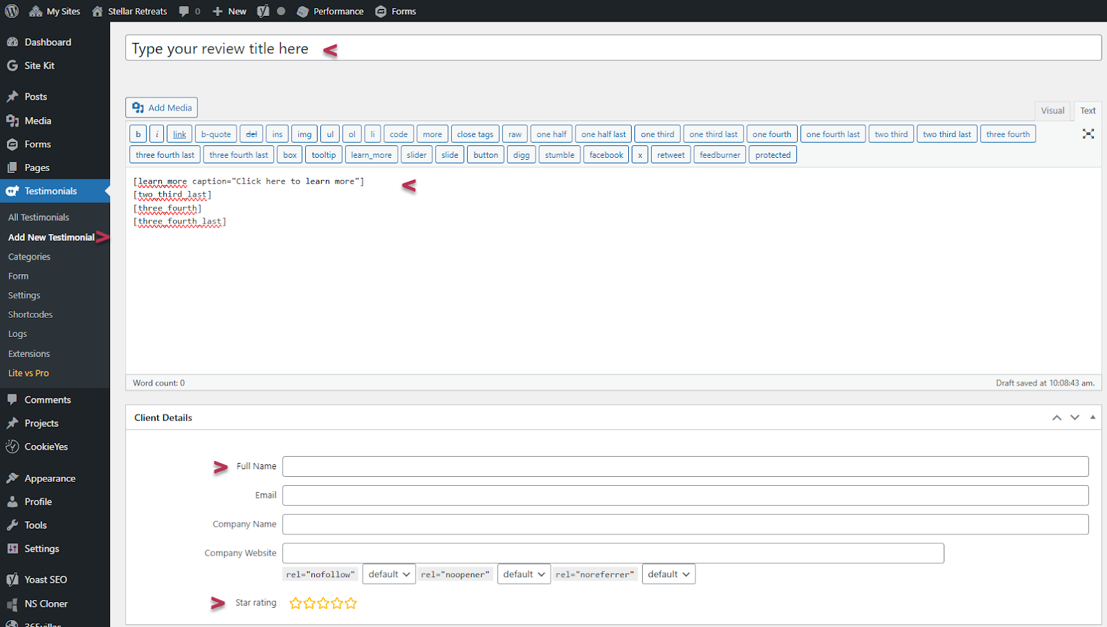The image size is (1107, 627).
Task: Open Performance menu in admin bar
Action: pyautogui.click(x=330, y=11)
